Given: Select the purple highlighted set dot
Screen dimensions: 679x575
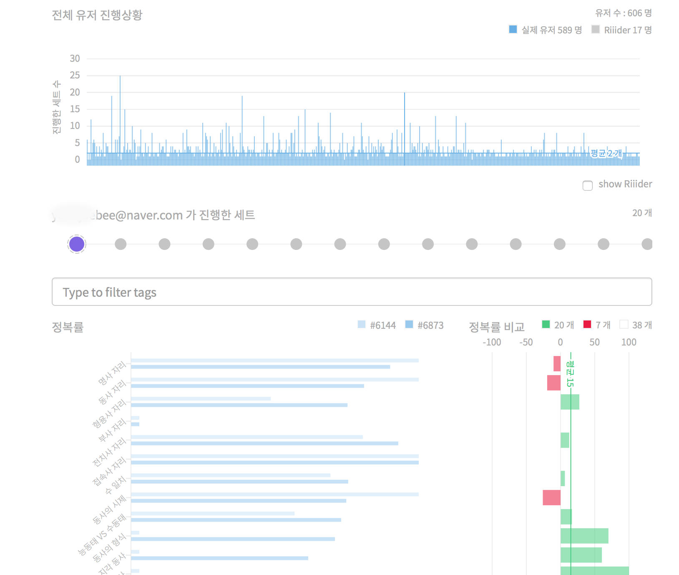Looking at the screenshot, I should click(77, 244).
